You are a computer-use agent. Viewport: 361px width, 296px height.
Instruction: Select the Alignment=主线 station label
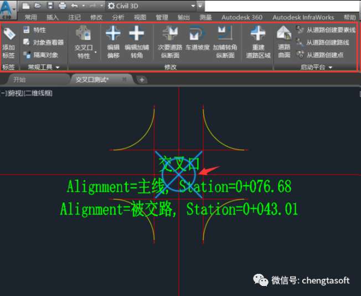click(x=179, y=186)
